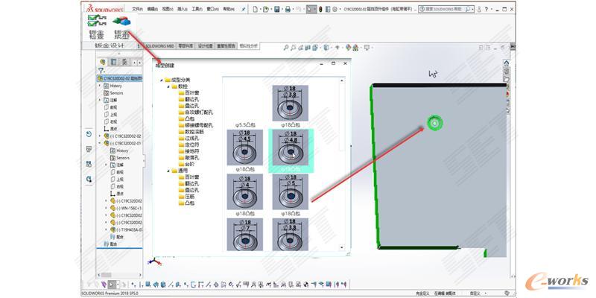Collapse the 成型分类 root folder

pyautogui.click(x=161, y=80)
